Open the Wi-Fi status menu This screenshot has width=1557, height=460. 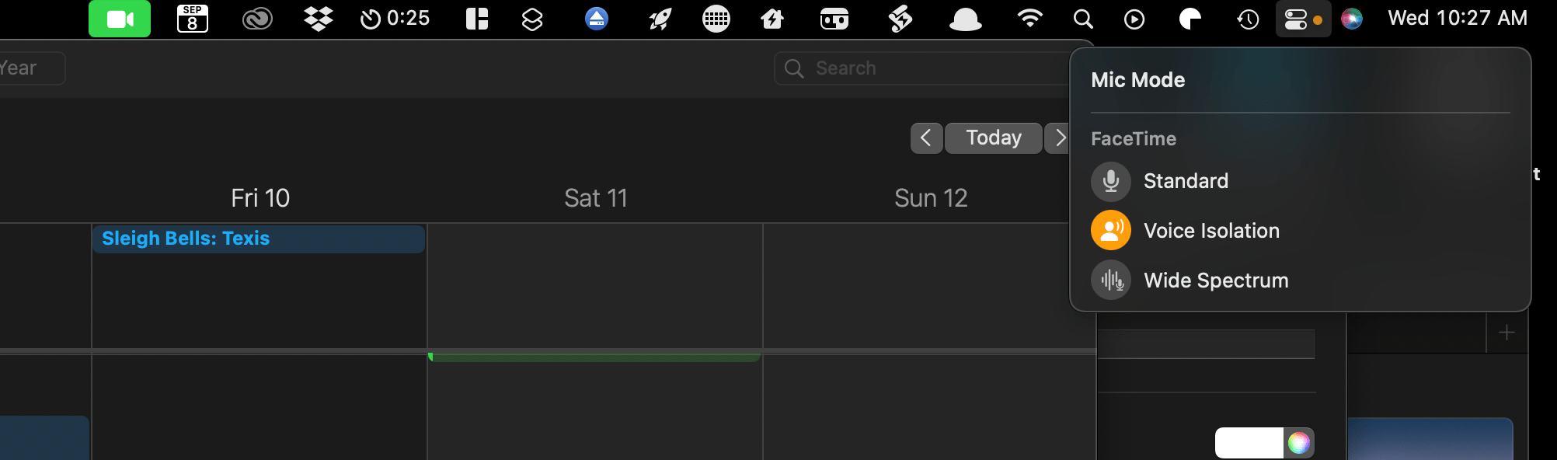[x=1030, y=19]
